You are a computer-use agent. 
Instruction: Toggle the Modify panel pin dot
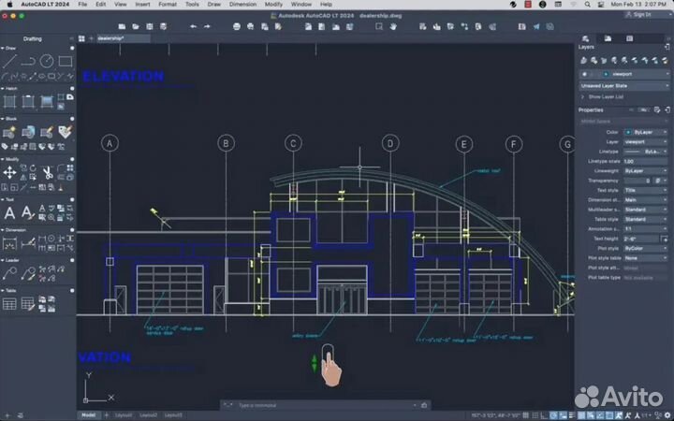[72, 159]
